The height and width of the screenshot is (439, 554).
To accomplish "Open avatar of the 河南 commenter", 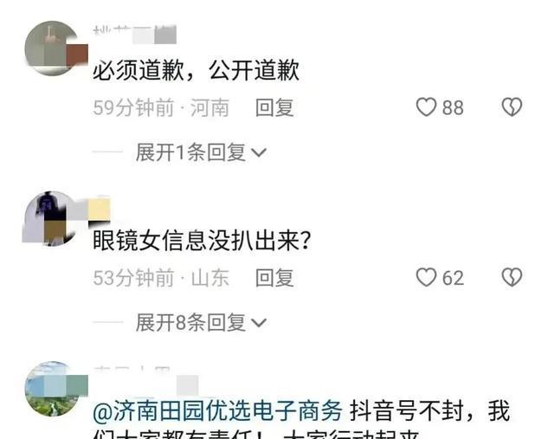I will [x=52, y=48].
